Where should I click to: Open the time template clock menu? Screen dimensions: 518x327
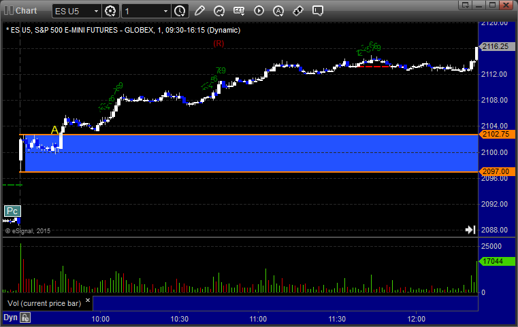click(180, 12)
